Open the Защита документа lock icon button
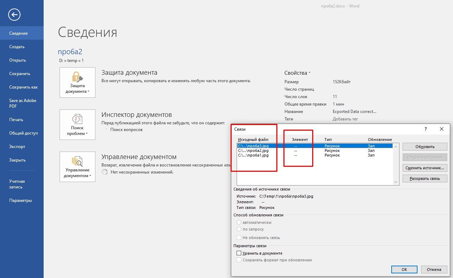 (77, 83)
